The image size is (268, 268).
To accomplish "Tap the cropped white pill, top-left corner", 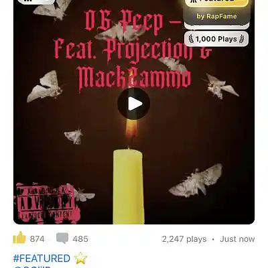I will (36, 2).
